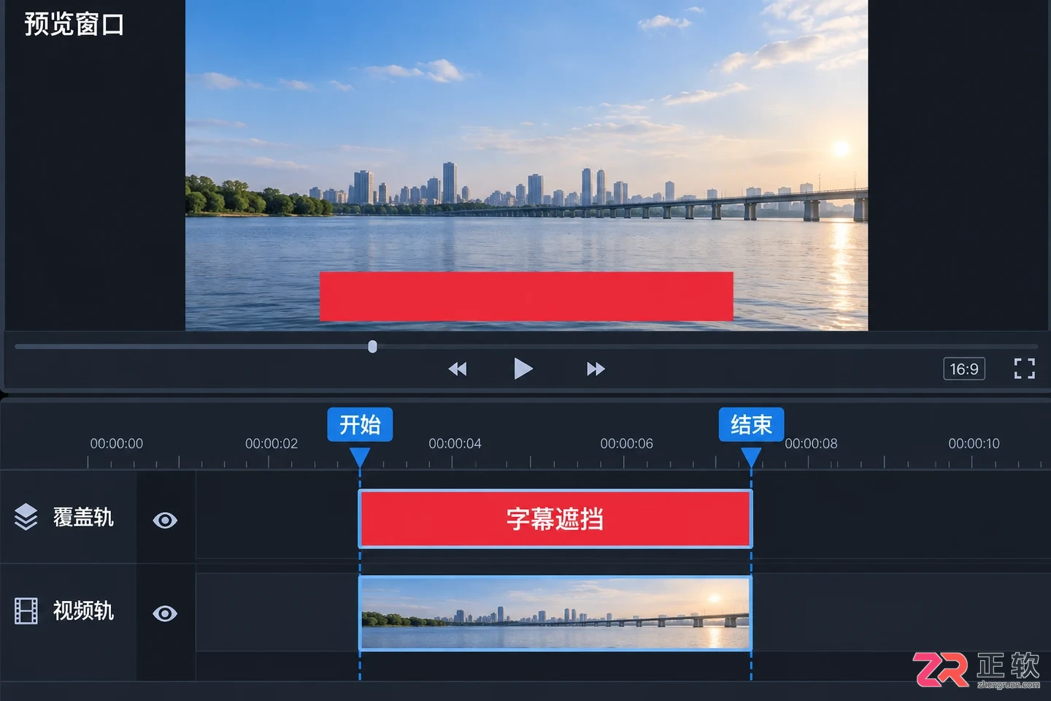Viewport: 1051px width, 701px height.
Task: Start playback with the play button
Action: pyautogui.click(x=523, y=369)
